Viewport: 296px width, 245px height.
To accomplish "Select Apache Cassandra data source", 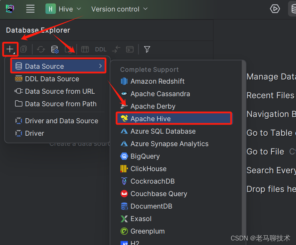I will [x=175, y=94].
